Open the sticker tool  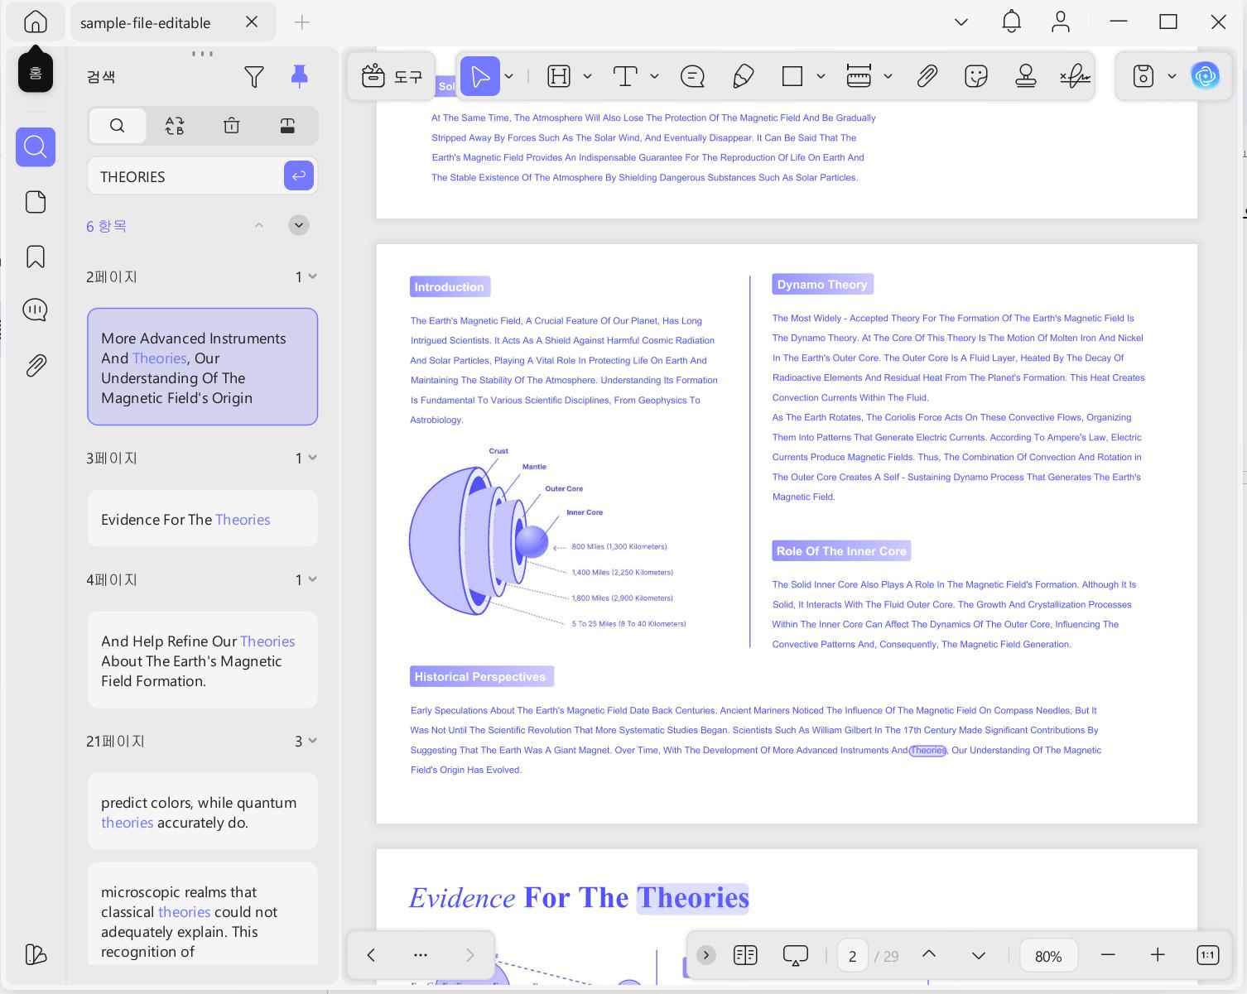pos(976,77)
